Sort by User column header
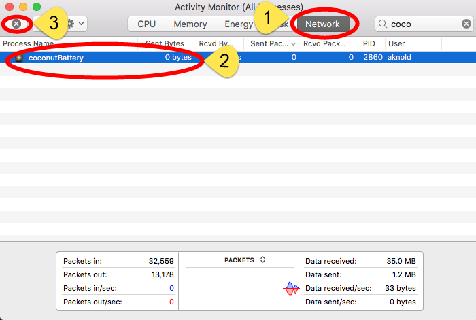The width and height of the screenshot is (476, 320). tap(396, 43)
